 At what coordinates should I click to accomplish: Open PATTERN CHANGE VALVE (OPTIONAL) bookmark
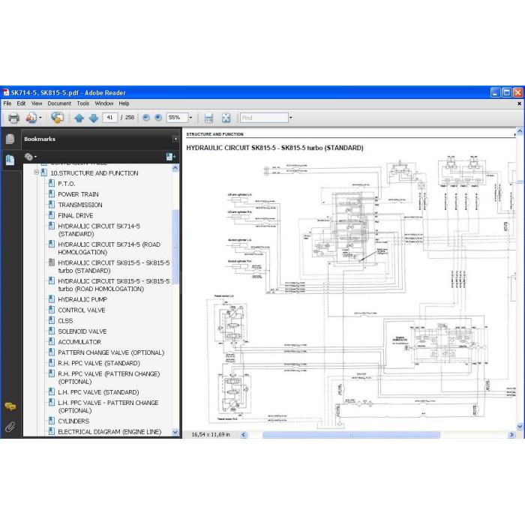111,352
